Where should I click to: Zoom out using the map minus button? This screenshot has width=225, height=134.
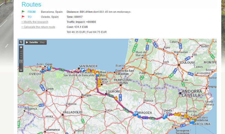click(21, 70)
